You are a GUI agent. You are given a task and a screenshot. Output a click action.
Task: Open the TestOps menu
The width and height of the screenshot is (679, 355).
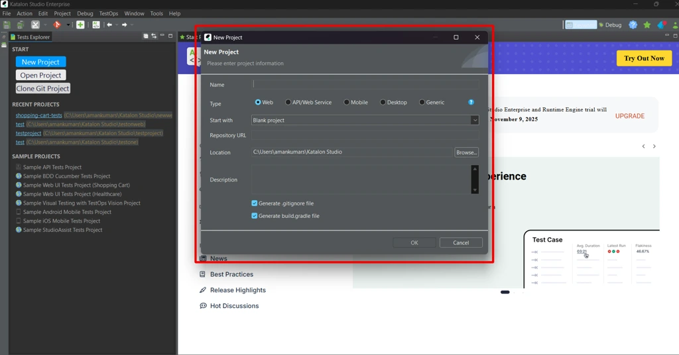pos(109,13)
